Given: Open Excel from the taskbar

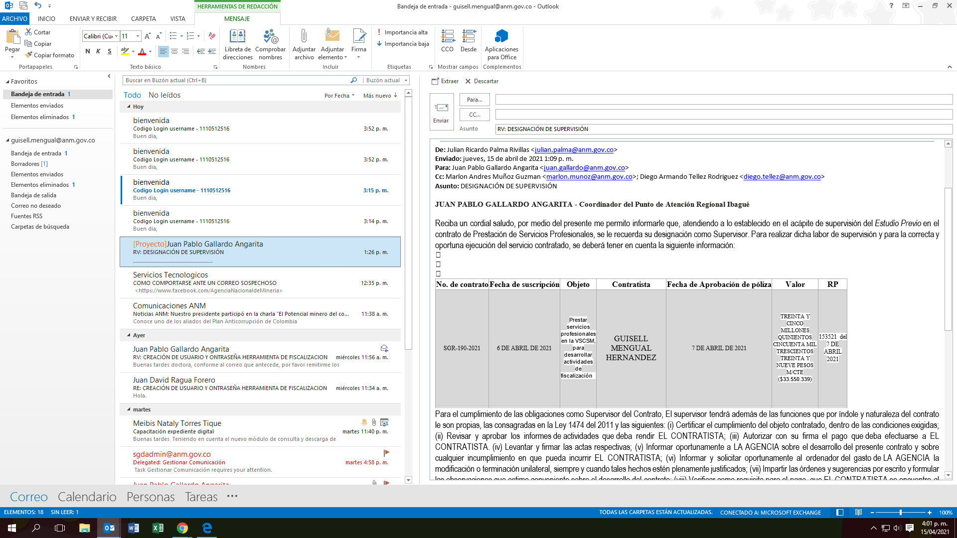Looking at the screenshot, I should click(158, 528).
